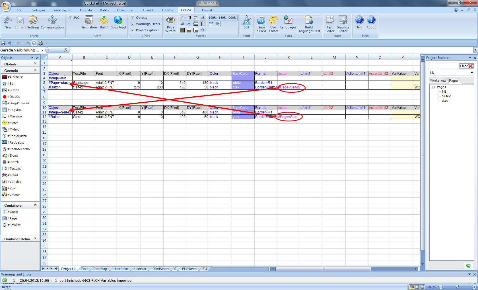Click the Download to device icon
The image size is (478, 290).
tap(118, 22)
